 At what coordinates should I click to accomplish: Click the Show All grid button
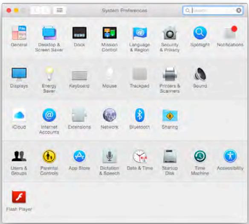60,11
